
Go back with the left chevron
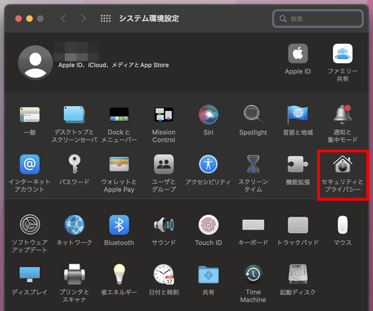(63, 18)
